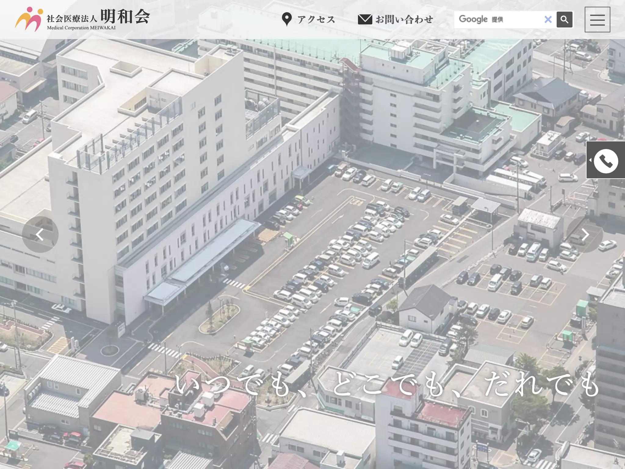625x469 pixels.
Task: Open the お問い合わせ link
Action: click(404, 20)
